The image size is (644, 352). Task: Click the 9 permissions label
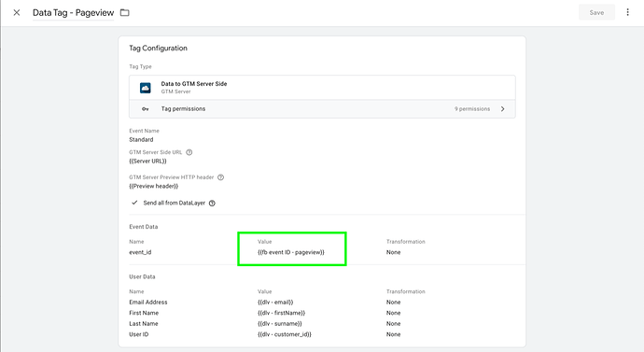pyautogui.click(x=472, y=109)
